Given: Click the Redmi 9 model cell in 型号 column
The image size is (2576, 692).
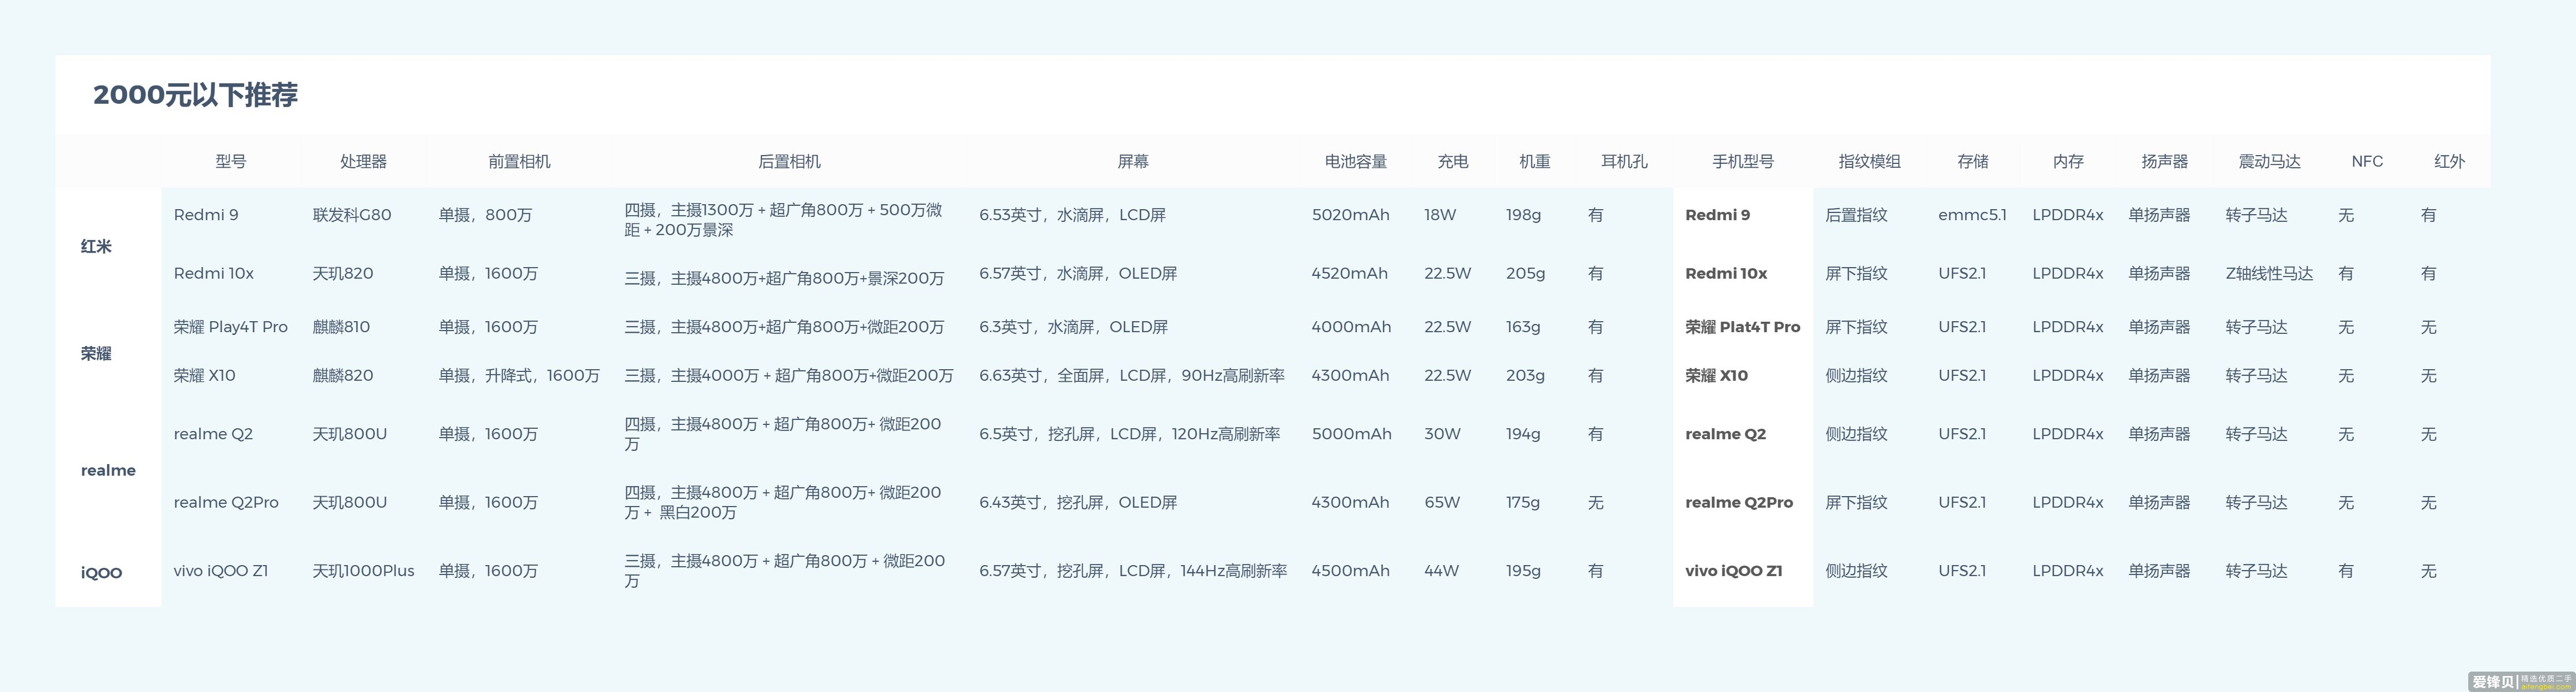Looking at the screenshot, I should [x=206, y=215].
